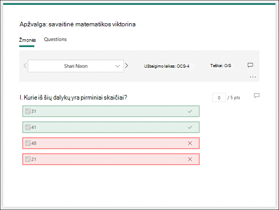Go to previous respondent arrow
The image size is (279, 210).
25,66
